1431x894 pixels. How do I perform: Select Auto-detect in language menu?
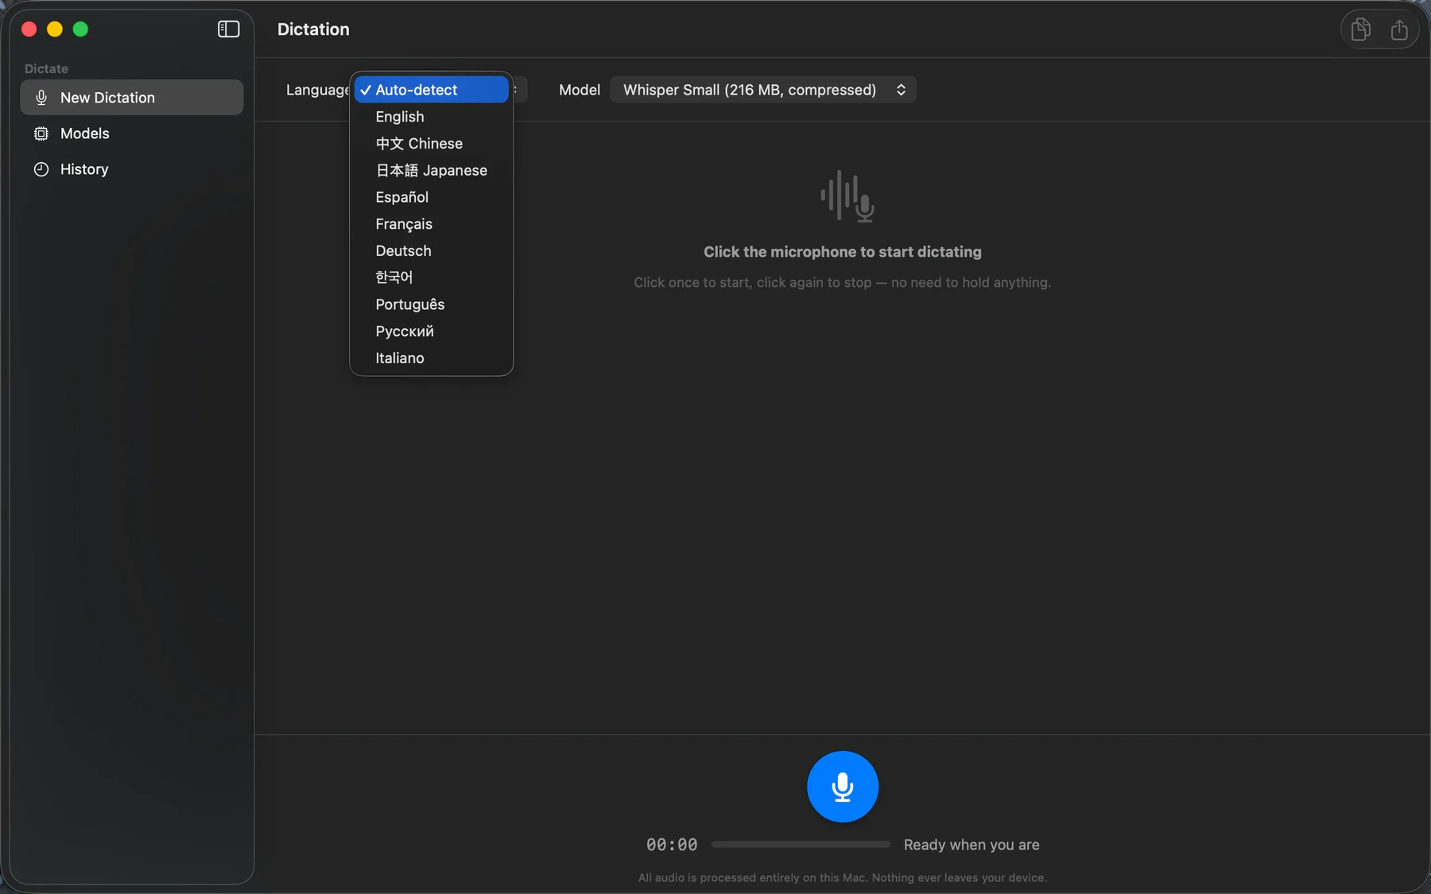click(432, 90)
